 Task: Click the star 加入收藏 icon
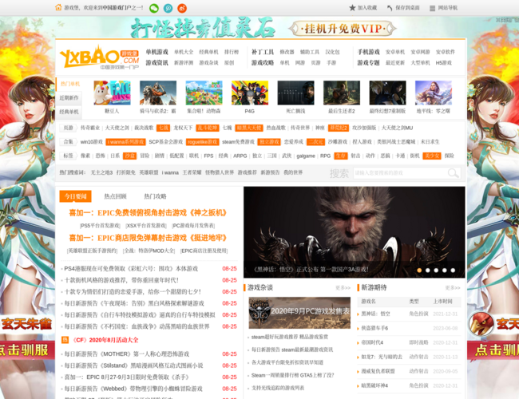click(x=352, y=8)
